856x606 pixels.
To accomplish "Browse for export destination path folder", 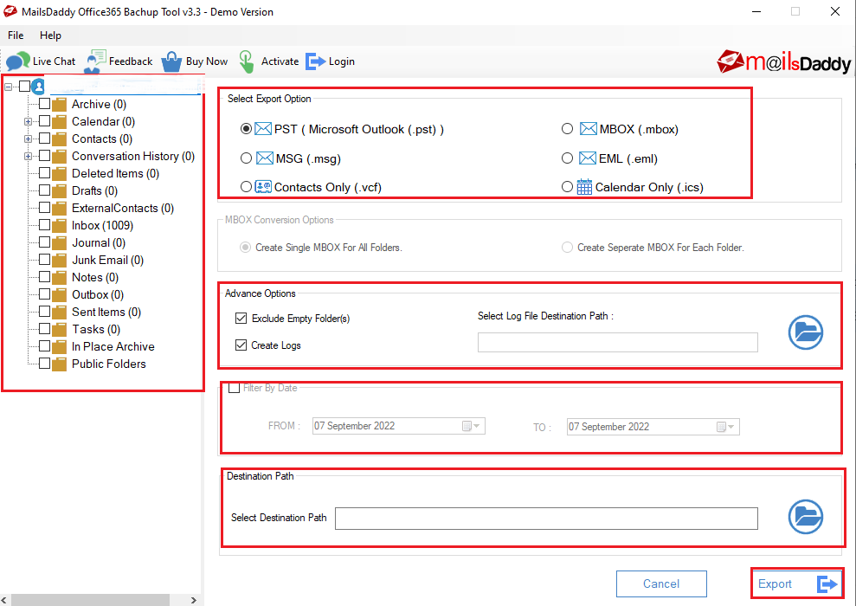I will coord(805,517).
